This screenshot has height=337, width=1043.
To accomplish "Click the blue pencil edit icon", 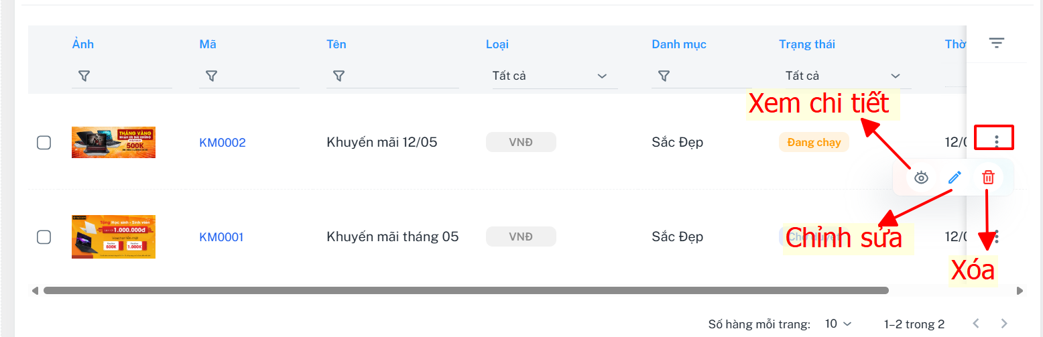I will coord(955,178).
